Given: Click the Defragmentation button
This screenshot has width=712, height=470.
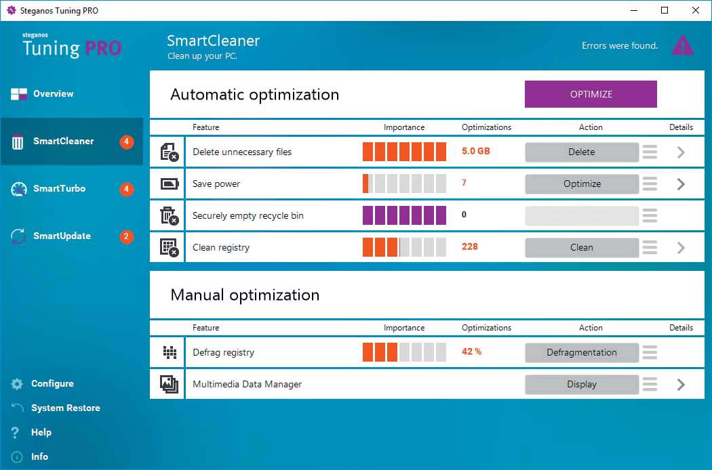Looking at the screenshot, I should click(582, 352).
